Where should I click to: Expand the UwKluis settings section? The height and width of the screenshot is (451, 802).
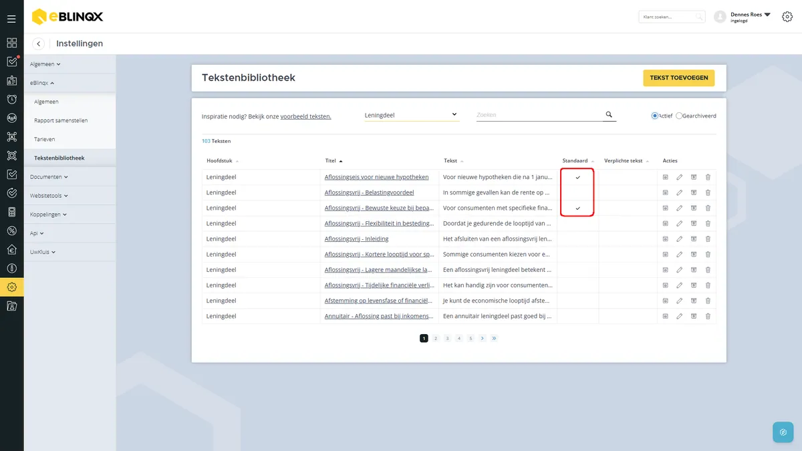point(70,252)
